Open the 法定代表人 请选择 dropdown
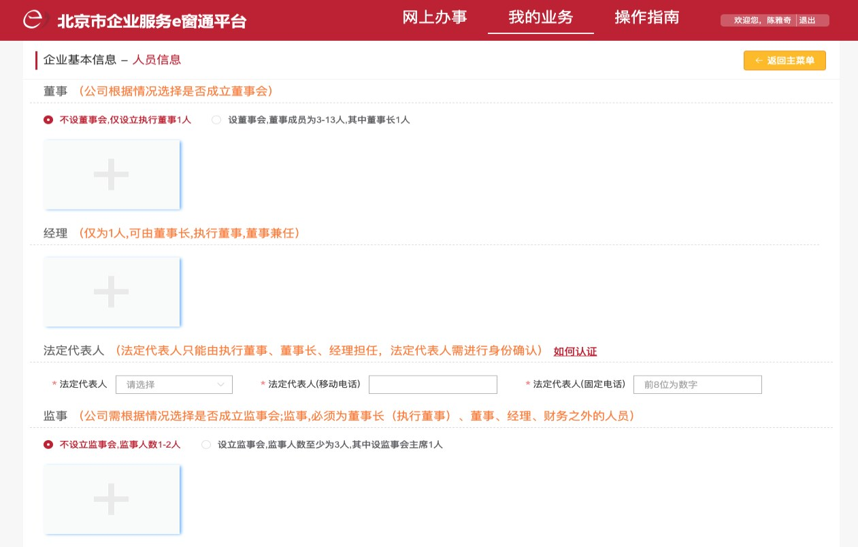This screenshot has width=858, height=547. tap(174, 384)
